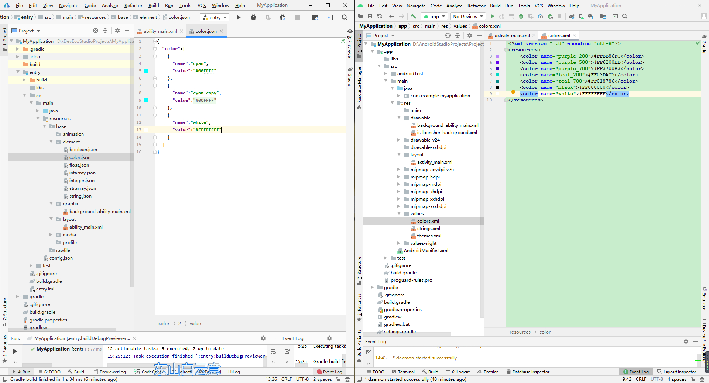Open the Previewer icon in DevEco Studio toolbar
The width and height of the screenshot is (709, 383).
330,17
